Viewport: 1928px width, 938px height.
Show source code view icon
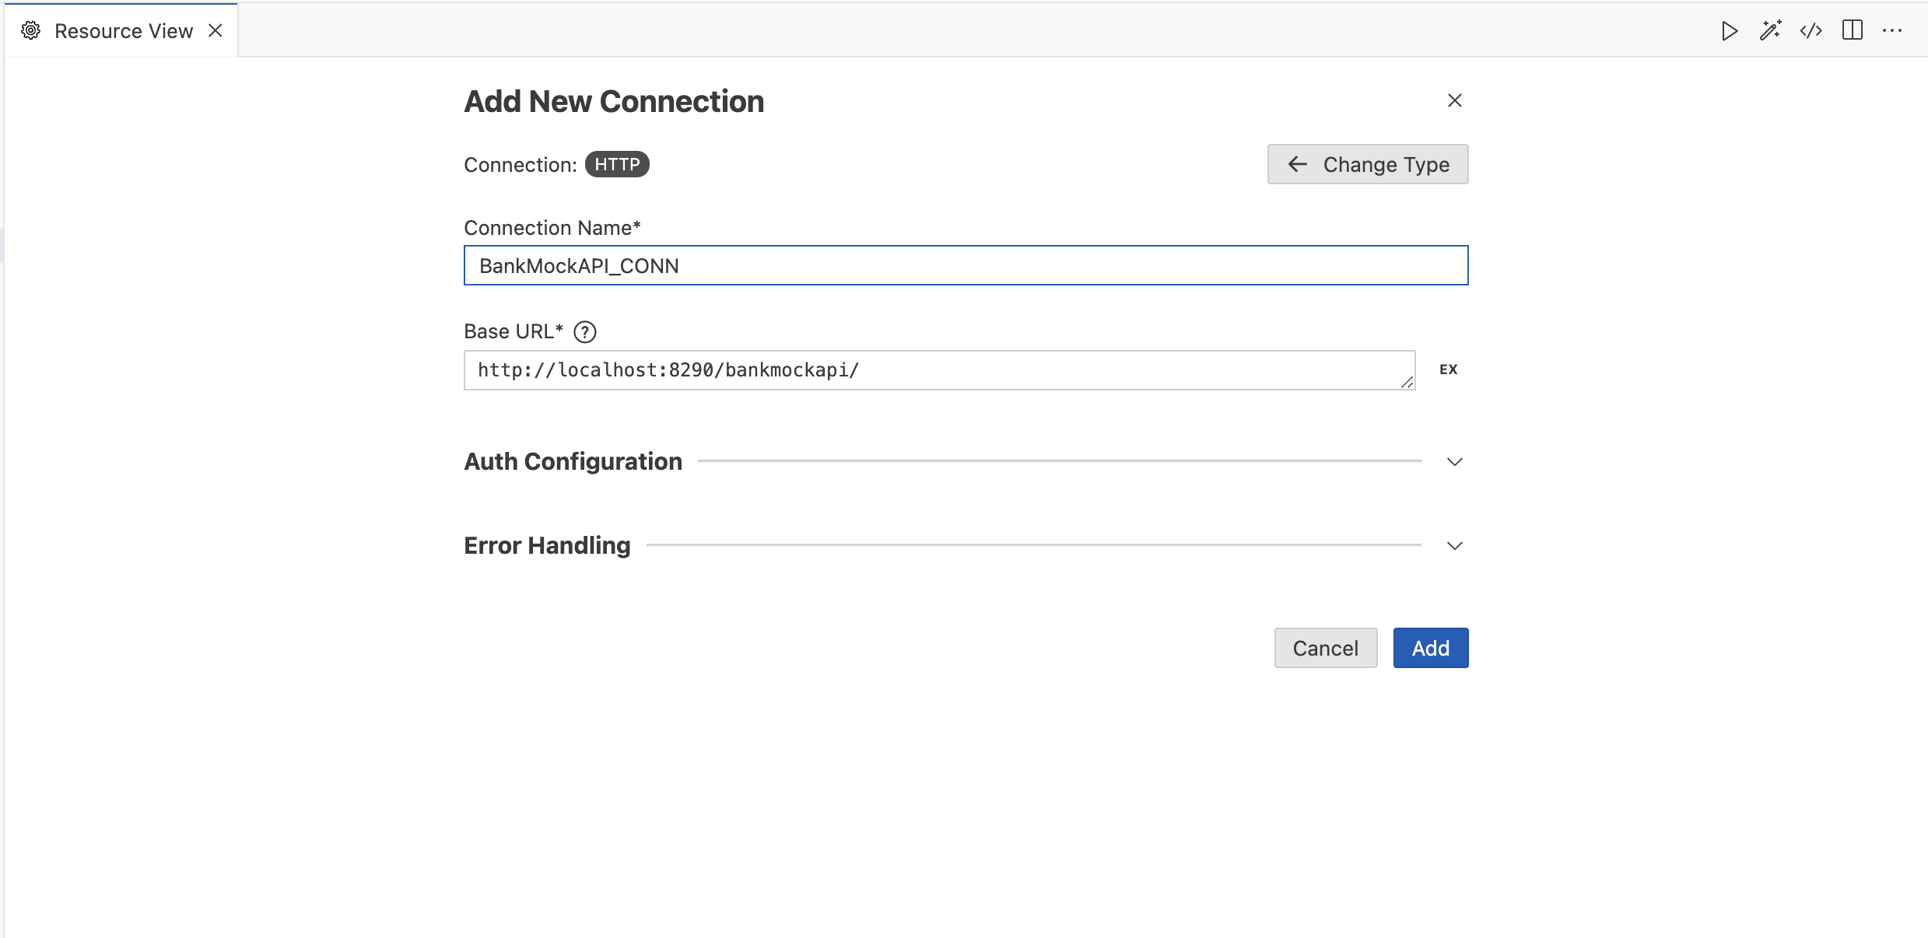(1811, 31)
